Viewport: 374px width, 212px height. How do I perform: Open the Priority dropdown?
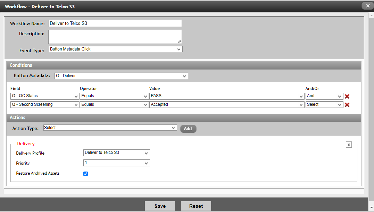[x=116, y=163]
